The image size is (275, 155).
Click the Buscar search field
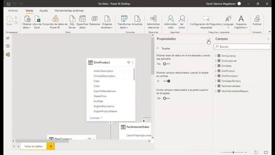pos(242,46)
